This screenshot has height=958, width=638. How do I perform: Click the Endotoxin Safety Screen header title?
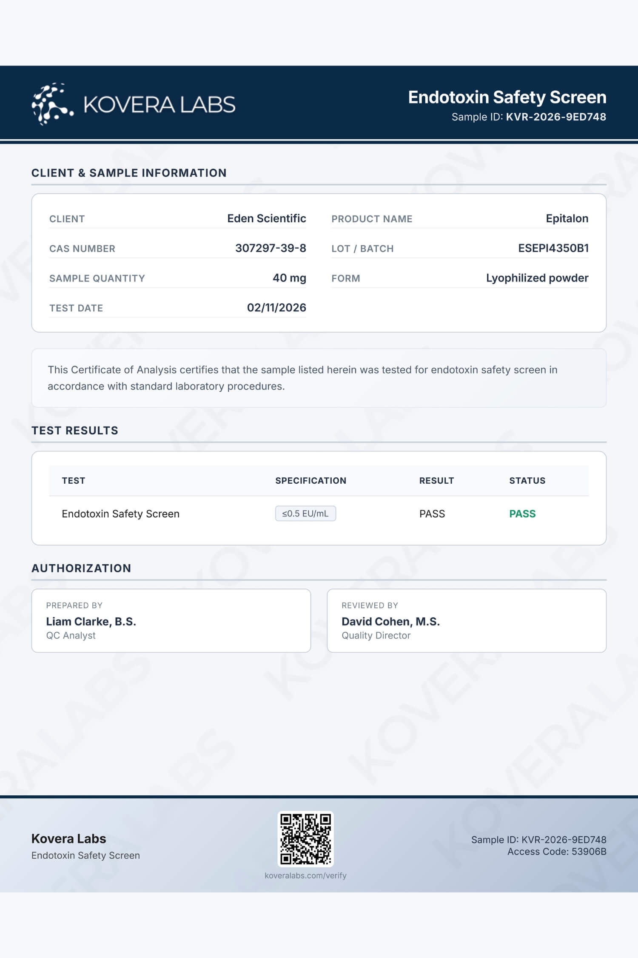pyautogui.click(x=507, y=97)
